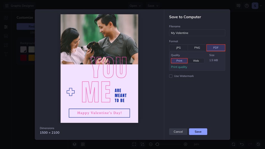Select the dark red background swatch
This screenshot has height=149, width=265.
point(23,58)
